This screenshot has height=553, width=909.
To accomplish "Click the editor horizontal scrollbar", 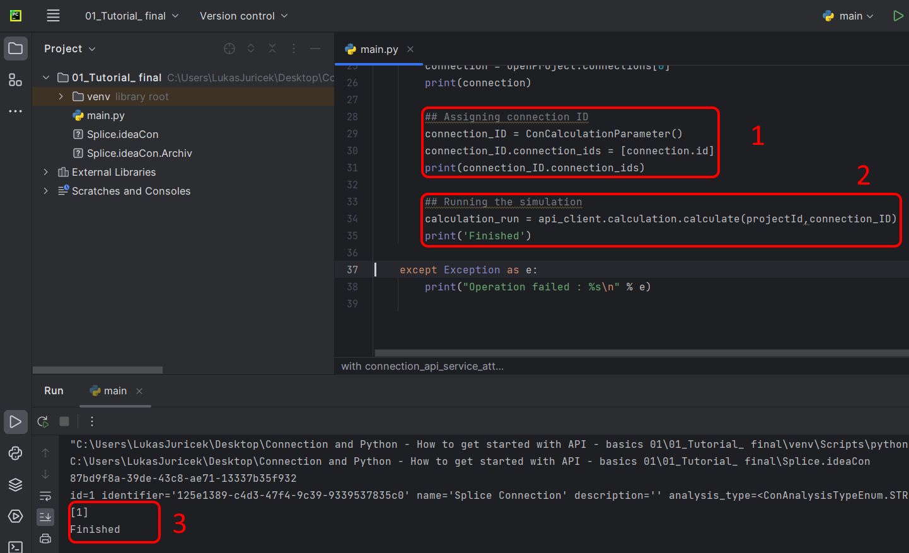I will 630,353.
